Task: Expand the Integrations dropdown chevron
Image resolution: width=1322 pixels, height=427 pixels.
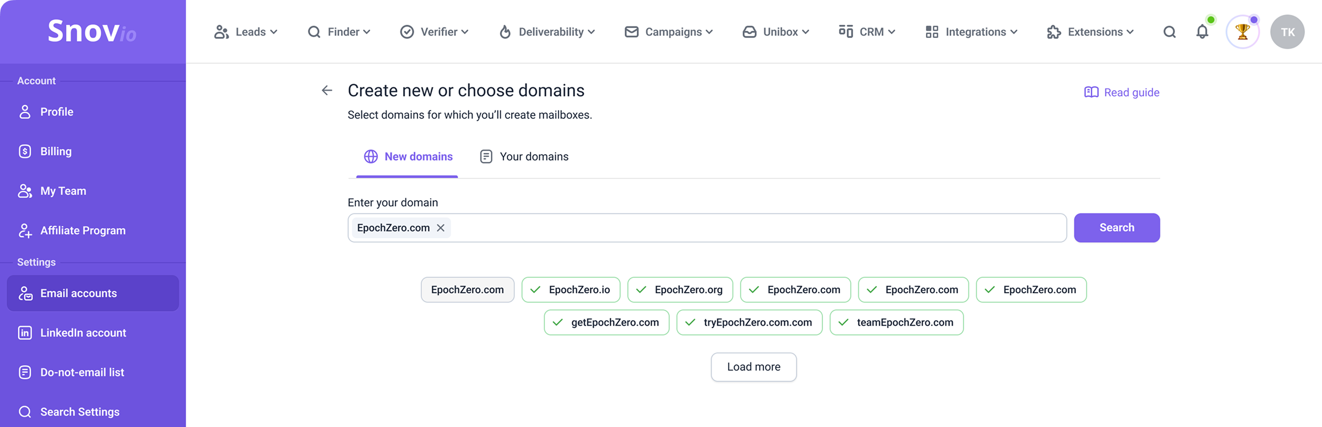Action: [1014, 32]
